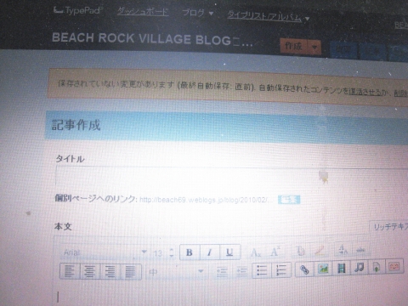408x306 pixels.
Task: Insert a numbered list
Action: coord(281,270)
